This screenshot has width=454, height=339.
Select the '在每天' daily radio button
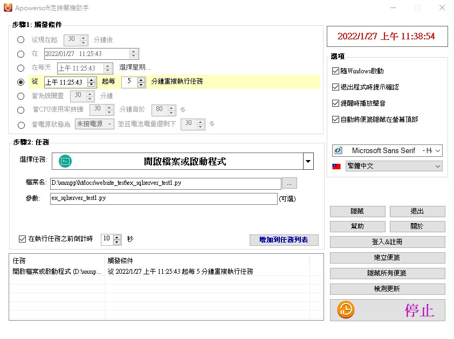(20, 68)
